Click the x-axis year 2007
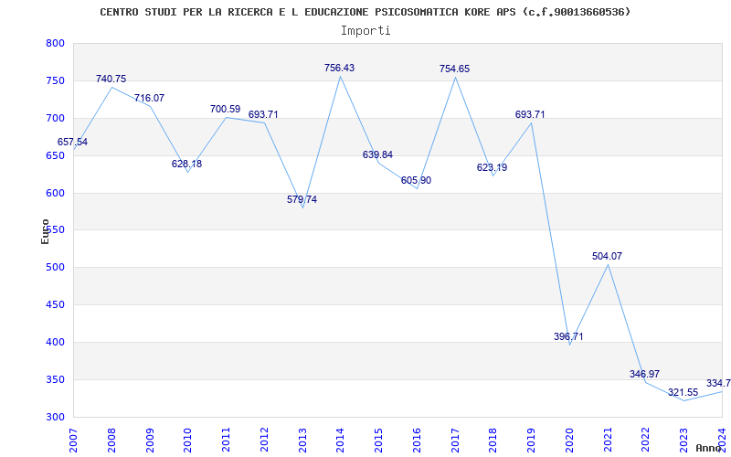Image resolution: width=731 pixels, height=457 pixels. coord(73,440)
